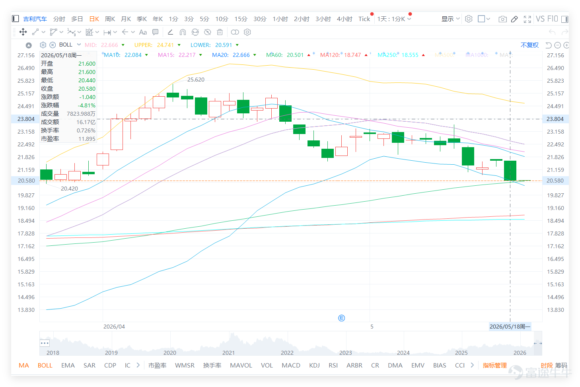The width and height of the screenshot is (580, 387).
Task: Click the mini timeline range handle arrows
Action: [538, 343]
